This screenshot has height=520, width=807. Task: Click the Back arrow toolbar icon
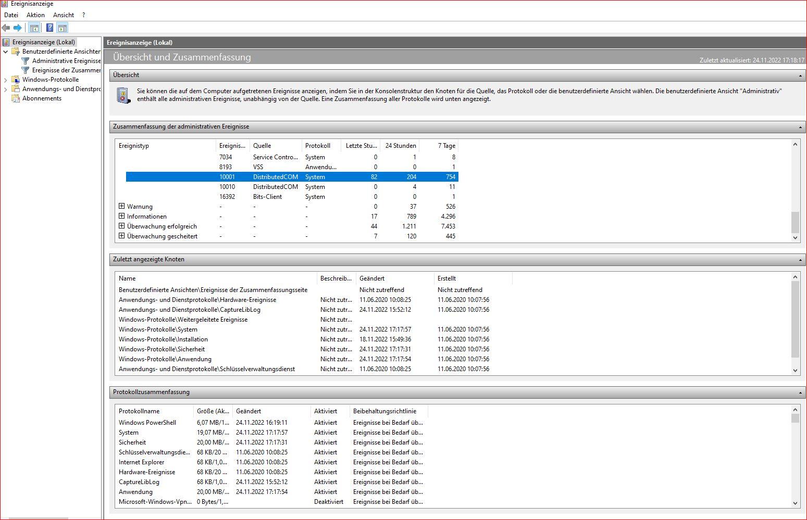pyautogui.click(x=6, y=28)
